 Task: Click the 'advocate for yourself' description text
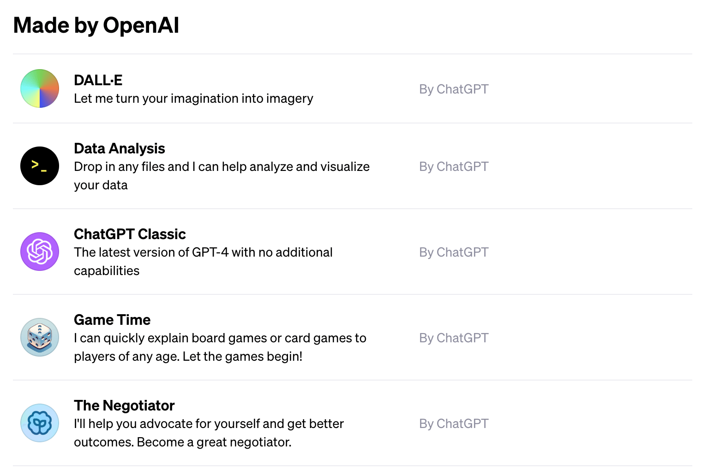pos(209,433)
